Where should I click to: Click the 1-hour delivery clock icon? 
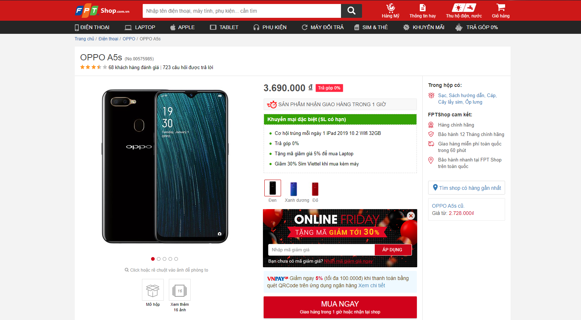click(272, 104)
